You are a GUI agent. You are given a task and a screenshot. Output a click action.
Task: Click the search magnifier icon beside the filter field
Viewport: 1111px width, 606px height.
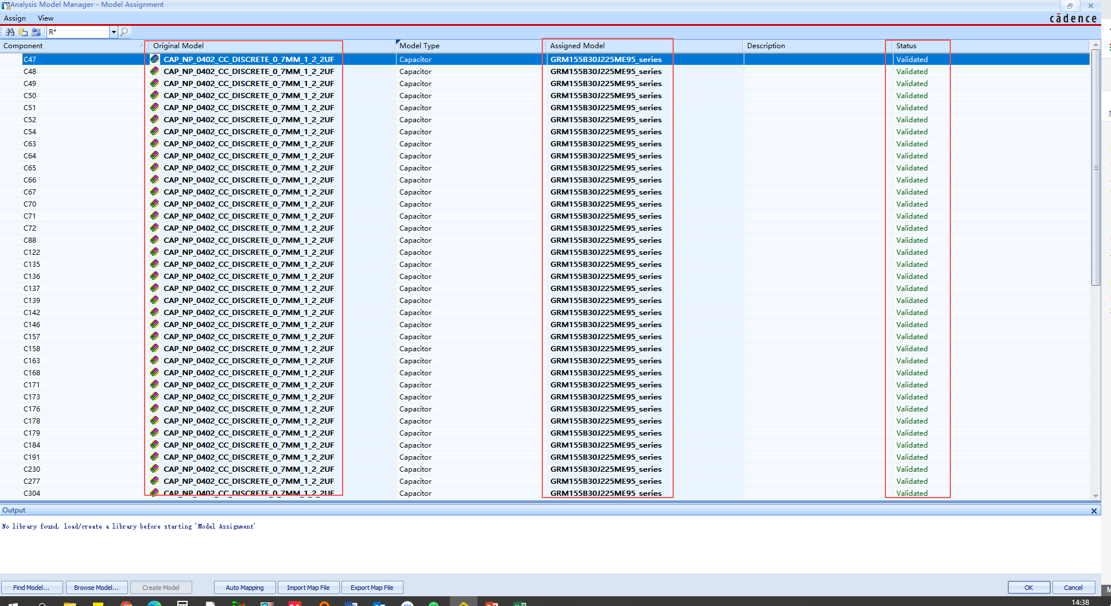[x=125, y=32]
